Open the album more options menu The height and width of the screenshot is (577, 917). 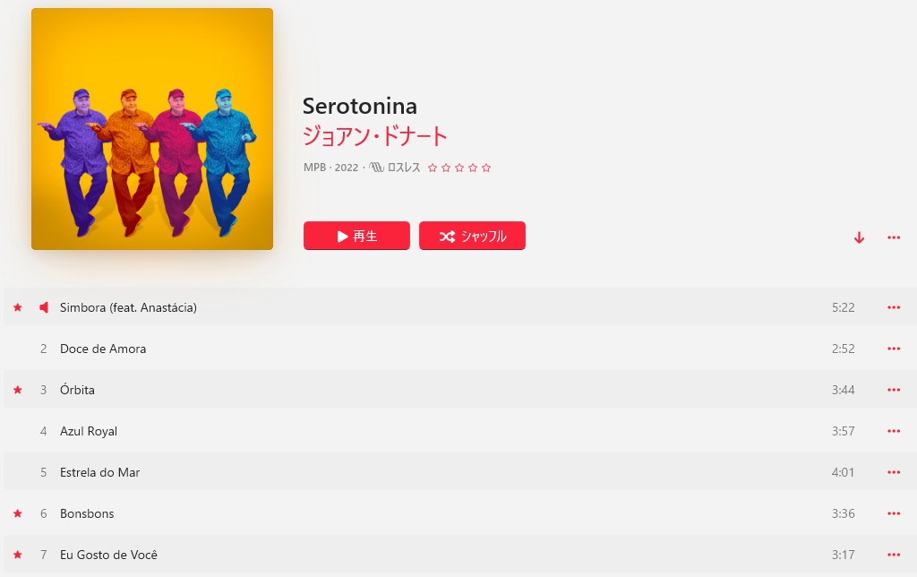(894, 237)
